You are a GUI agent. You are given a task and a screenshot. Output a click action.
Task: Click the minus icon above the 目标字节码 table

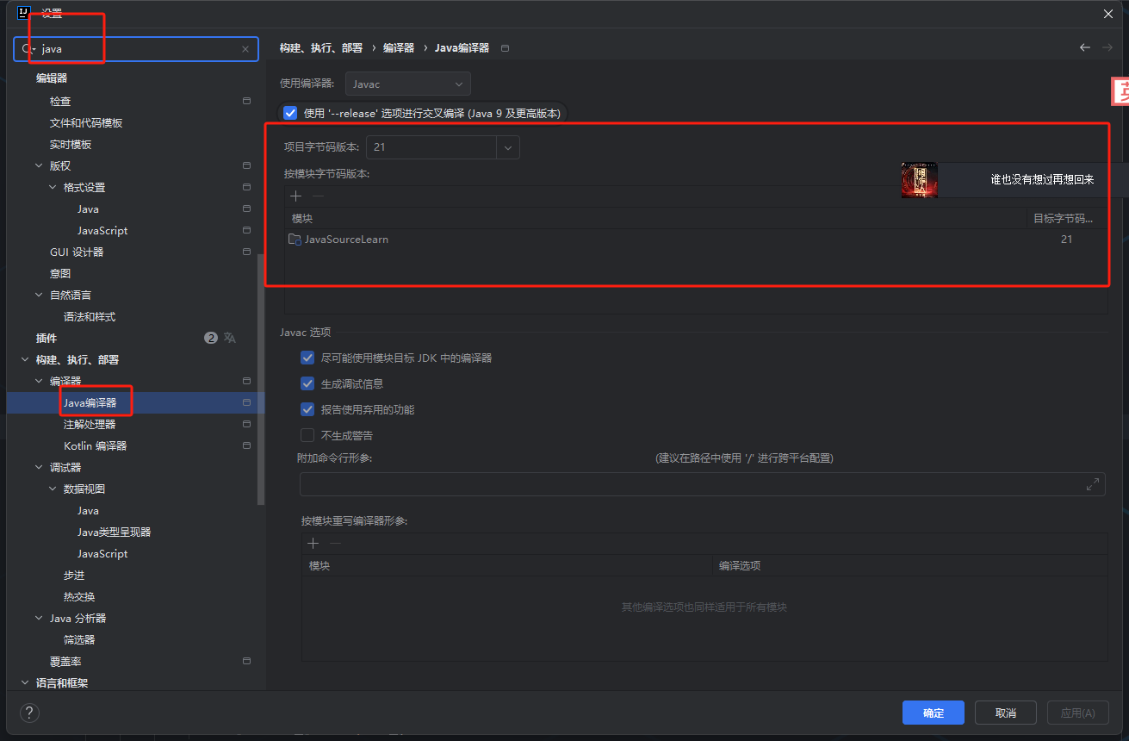pyautogui.click(x=318, y=196)
